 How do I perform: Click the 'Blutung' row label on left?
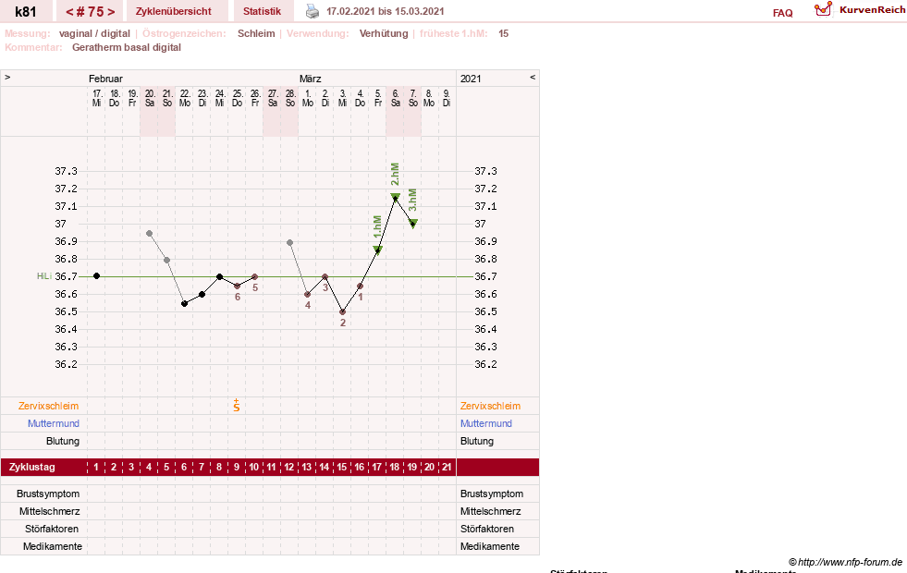click(x=63, y=441)
